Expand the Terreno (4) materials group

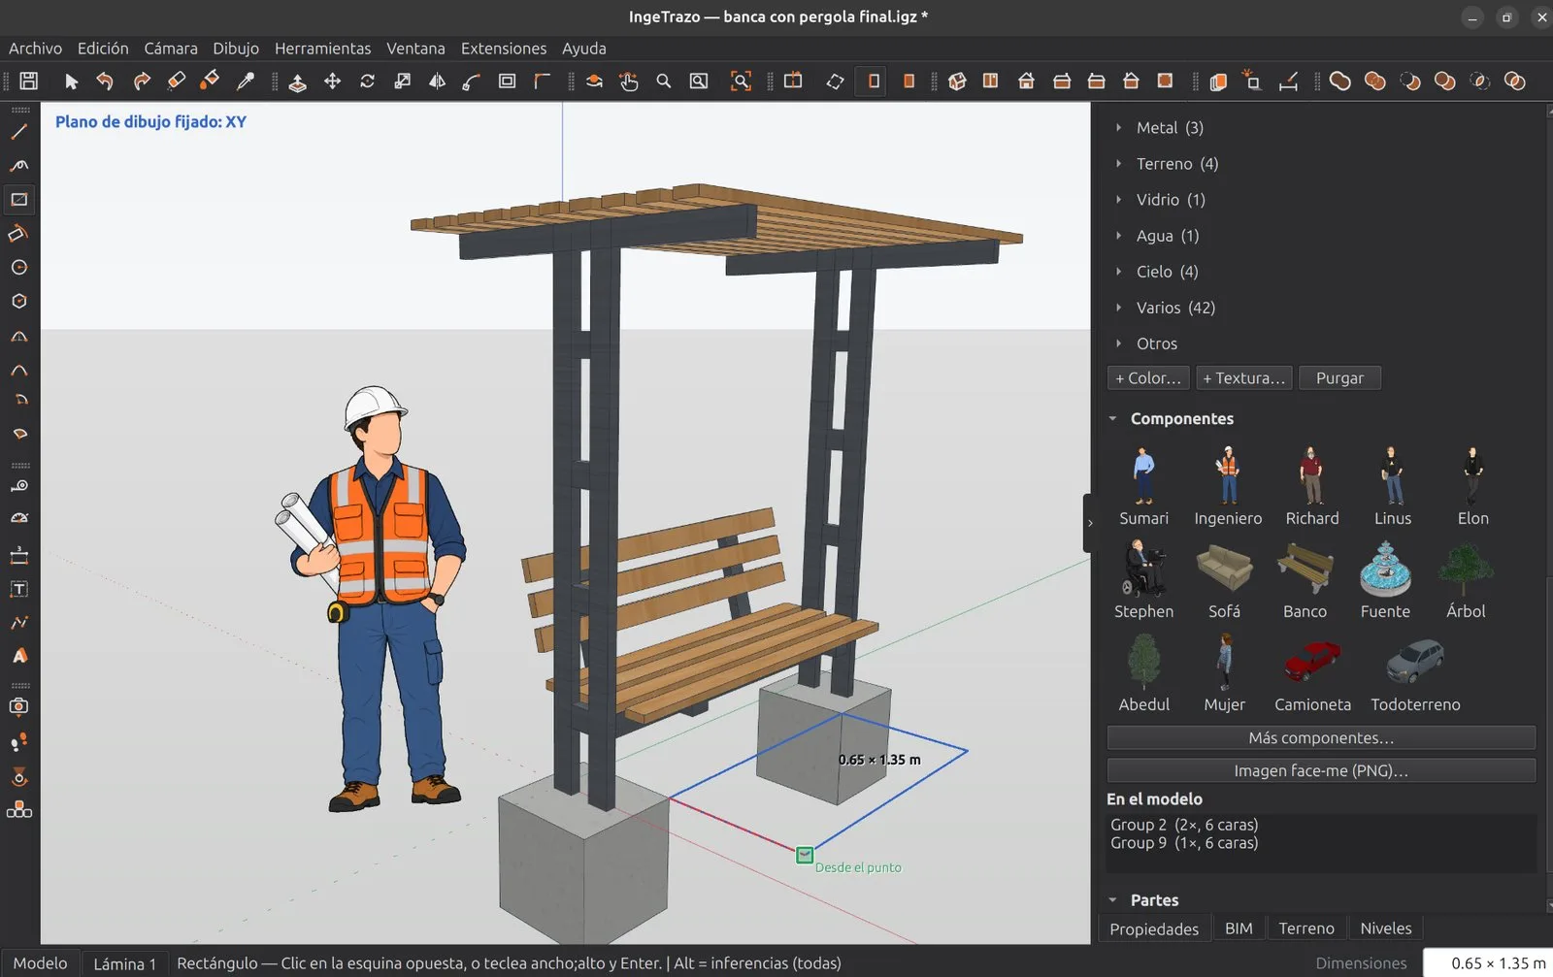click(1118, 163)
